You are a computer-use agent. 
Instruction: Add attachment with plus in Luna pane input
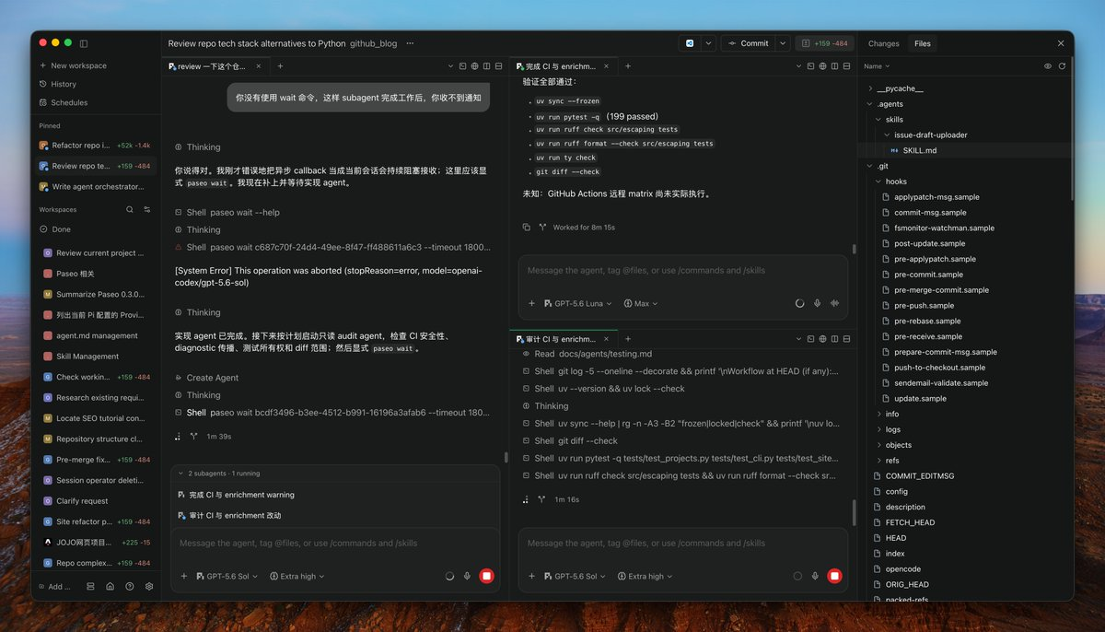pos(531,303)
